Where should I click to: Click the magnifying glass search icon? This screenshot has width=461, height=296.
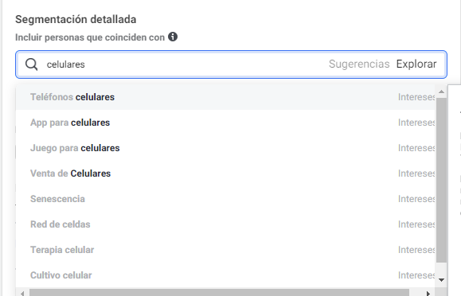pyautogui.click(x=32, y=64)
